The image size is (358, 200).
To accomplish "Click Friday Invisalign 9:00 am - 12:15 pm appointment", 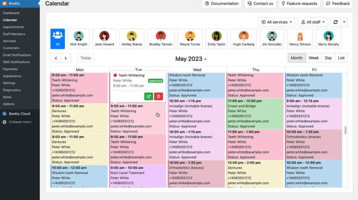I will click(x=314, y=113).
